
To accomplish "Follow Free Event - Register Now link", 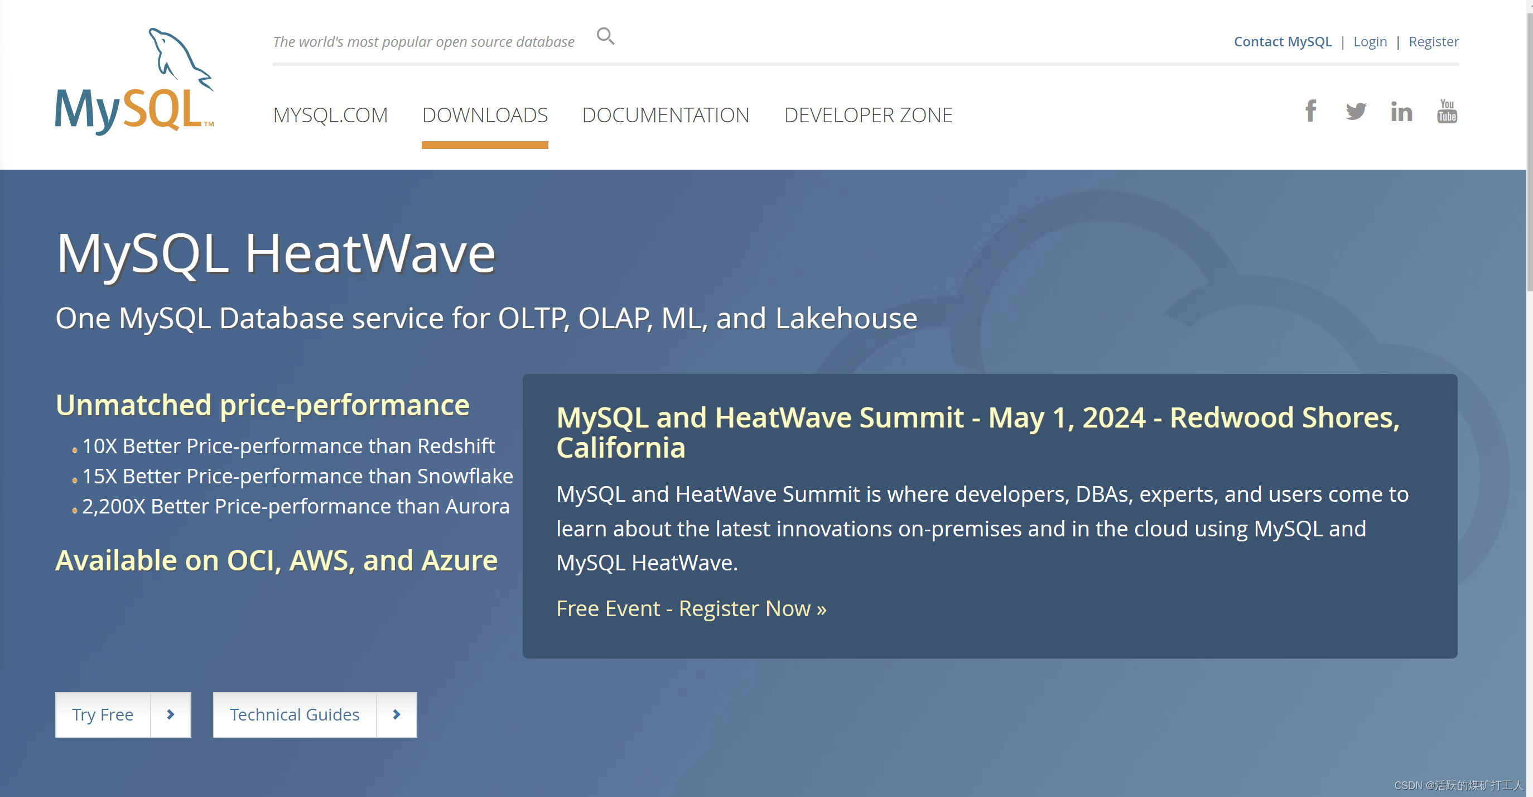I will [691, 608].
